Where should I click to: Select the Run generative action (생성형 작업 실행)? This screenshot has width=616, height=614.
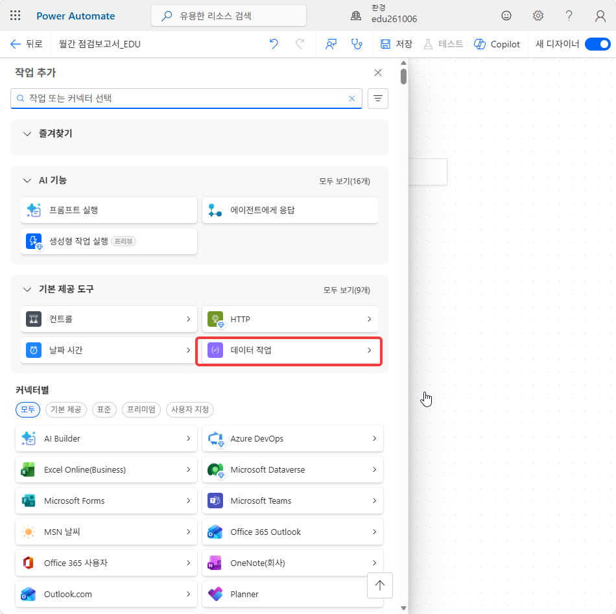tap(109, 241)
